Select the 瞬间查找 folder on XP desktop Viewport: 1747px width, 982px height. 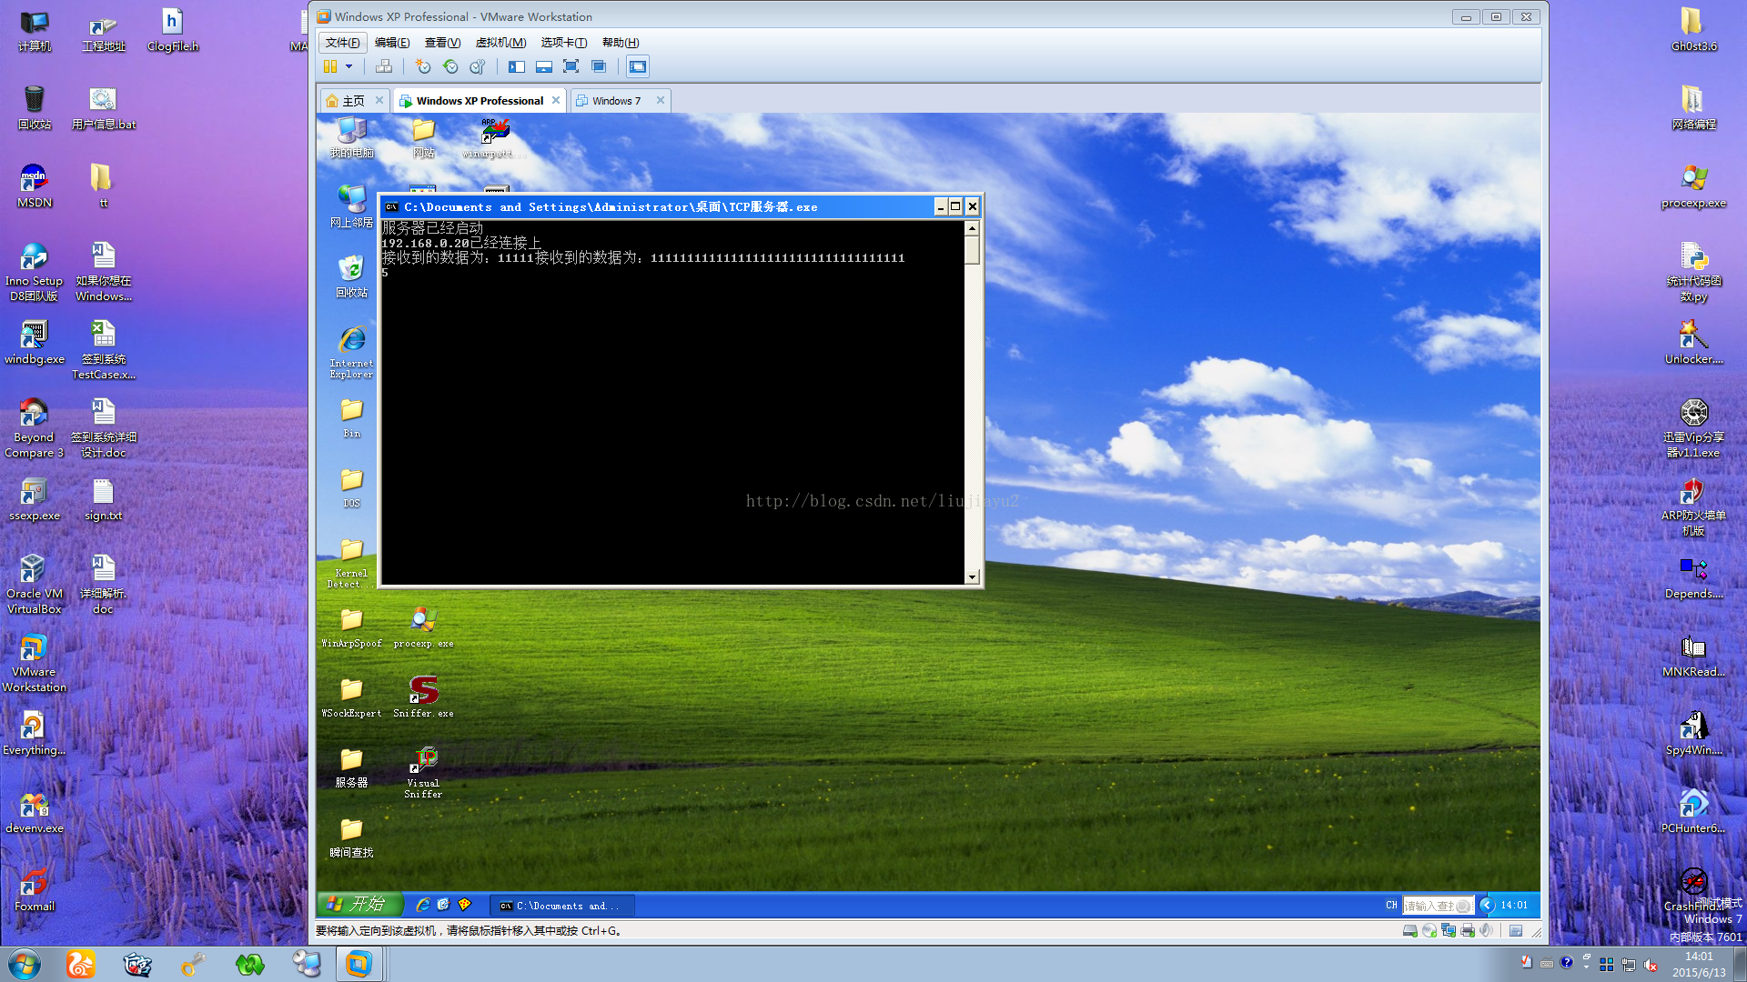(351, 837)
